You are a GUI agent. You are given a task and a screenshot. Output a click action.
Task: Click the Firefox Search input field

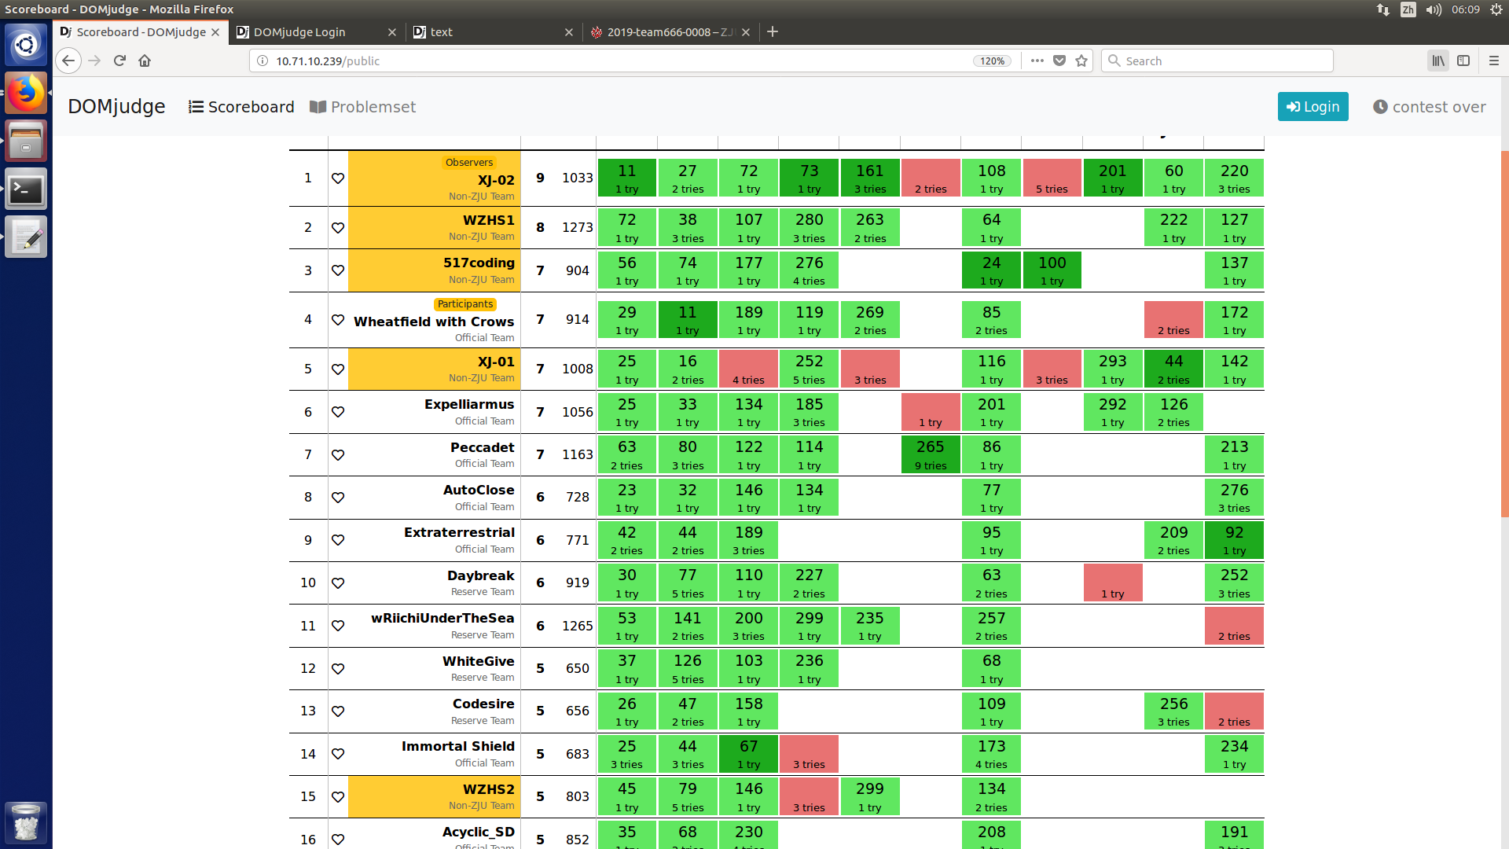coord(1218,61)
